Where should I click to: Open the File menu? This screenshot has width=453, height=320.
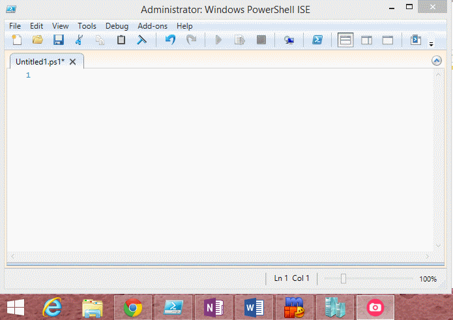[15, 26]
